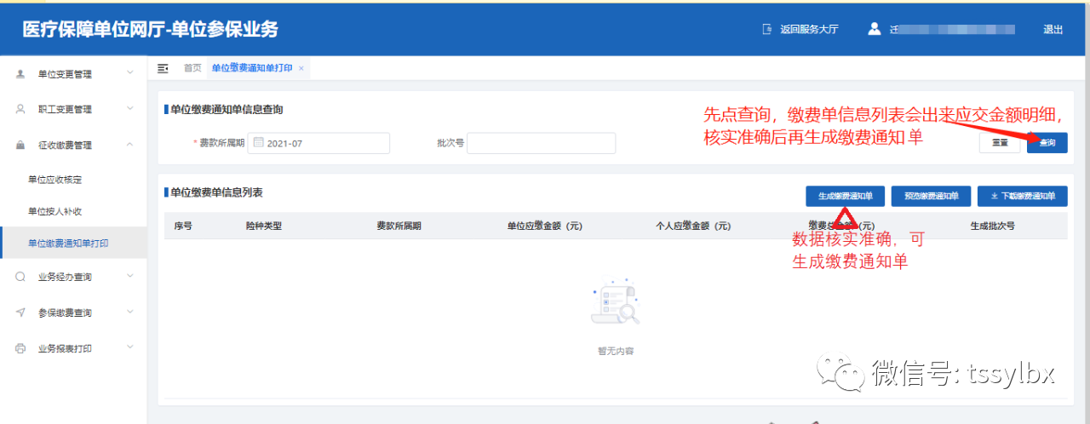
Task: Open the 首页 tab
Action: point(192,68)
